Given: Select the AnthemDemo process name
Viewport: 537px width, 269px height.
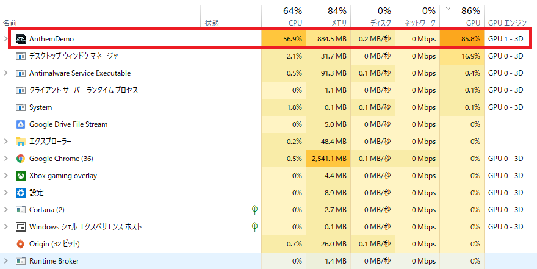Looking at the screenshot, I should 51,39.
